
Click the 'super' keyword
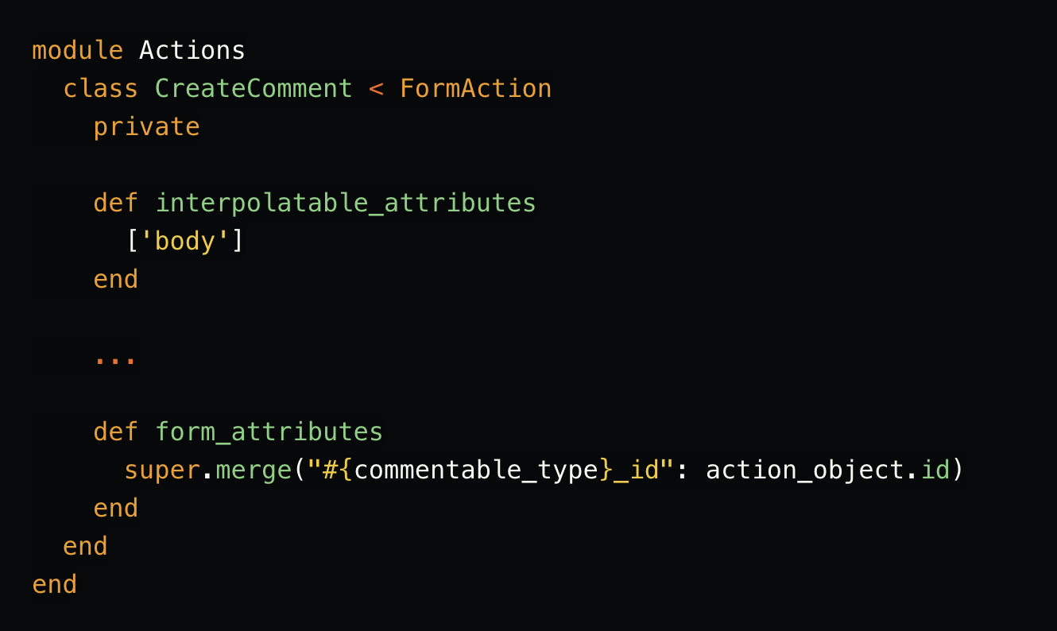click(161, 470)
